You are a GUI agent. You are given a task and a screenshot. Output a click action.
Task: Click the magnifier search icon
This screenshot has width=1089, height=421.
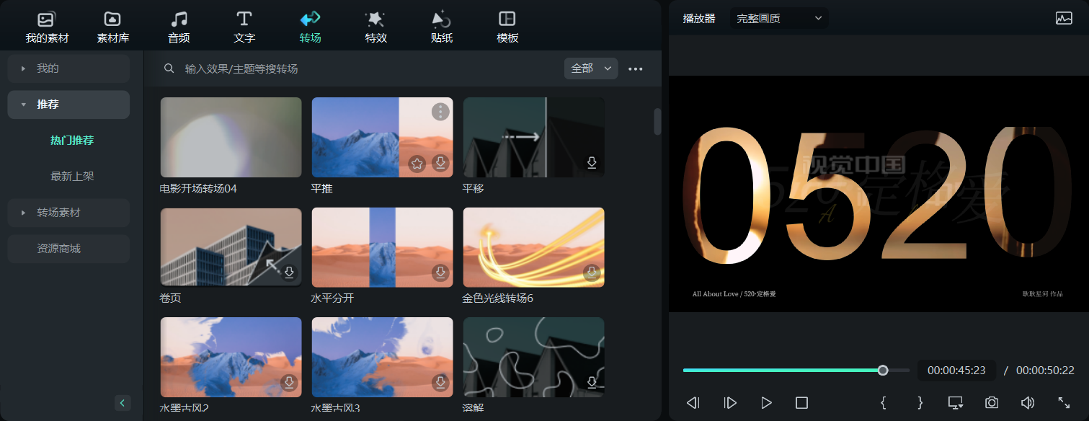tap(169, 68)
